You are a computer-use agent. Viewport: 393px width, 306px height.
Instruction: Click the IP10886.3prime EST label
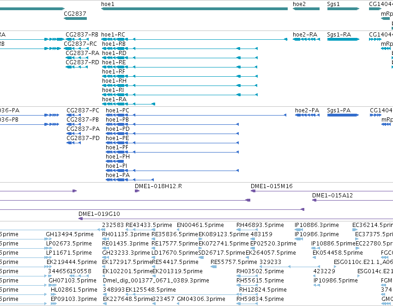(317, 225)
